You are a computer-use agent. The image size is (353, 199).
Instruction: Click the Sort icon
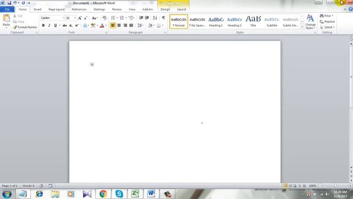pos(155,18)
